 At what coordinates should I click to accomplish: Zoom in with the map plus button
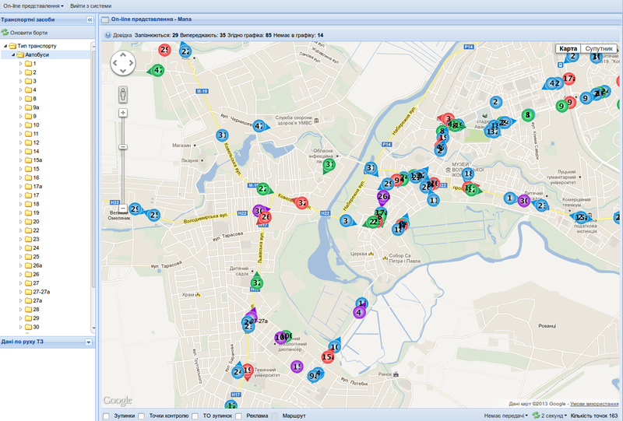(x=123, y=113)
